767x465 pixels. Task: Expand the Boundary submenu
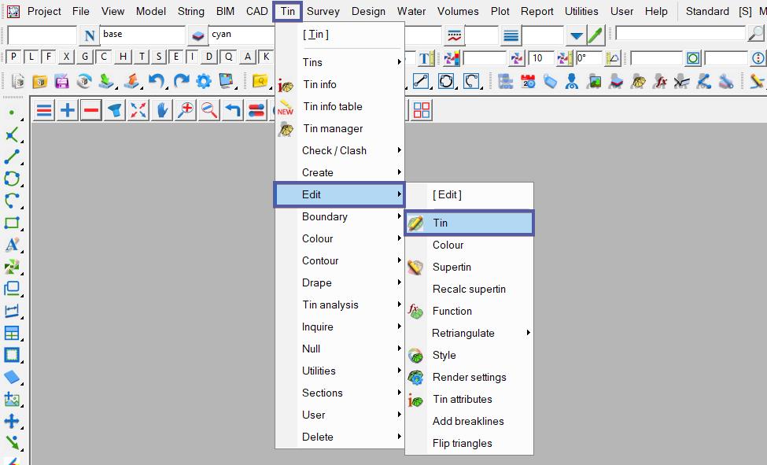pos(340,216)
